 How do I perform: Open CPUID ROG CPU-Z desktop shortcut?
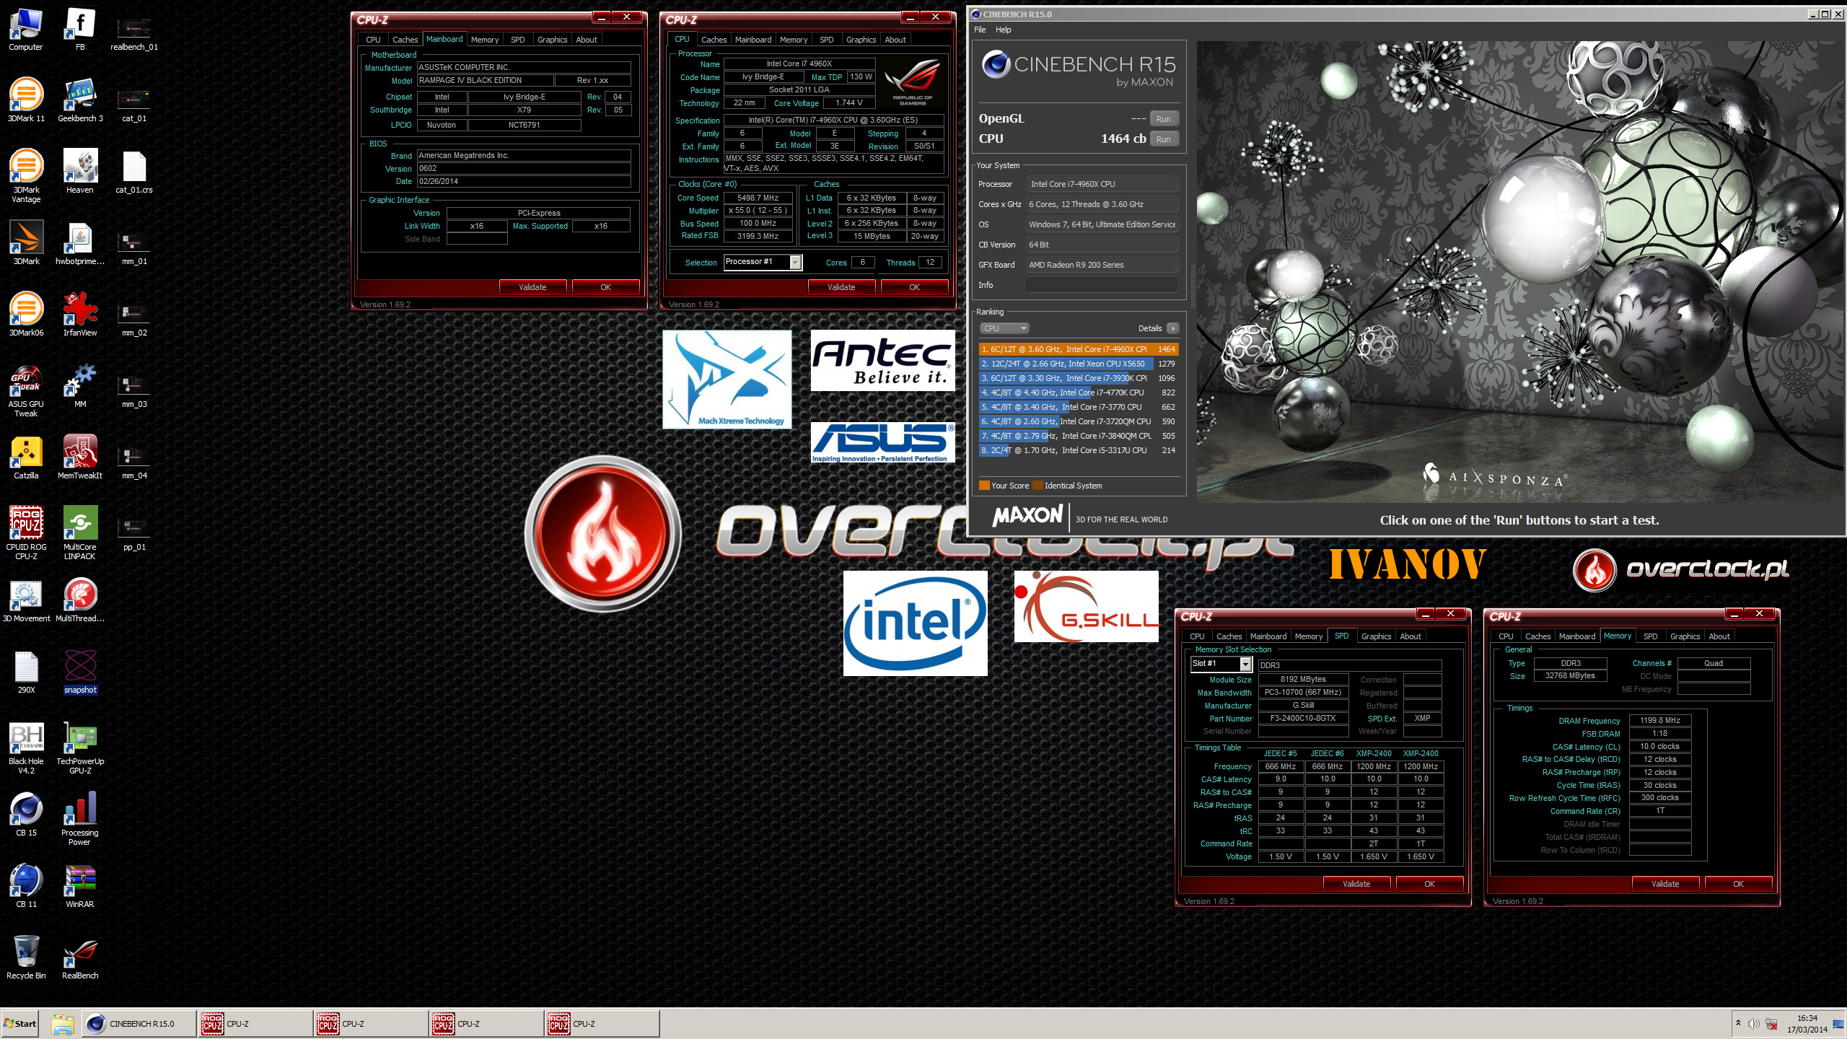(x=26, y=534)
